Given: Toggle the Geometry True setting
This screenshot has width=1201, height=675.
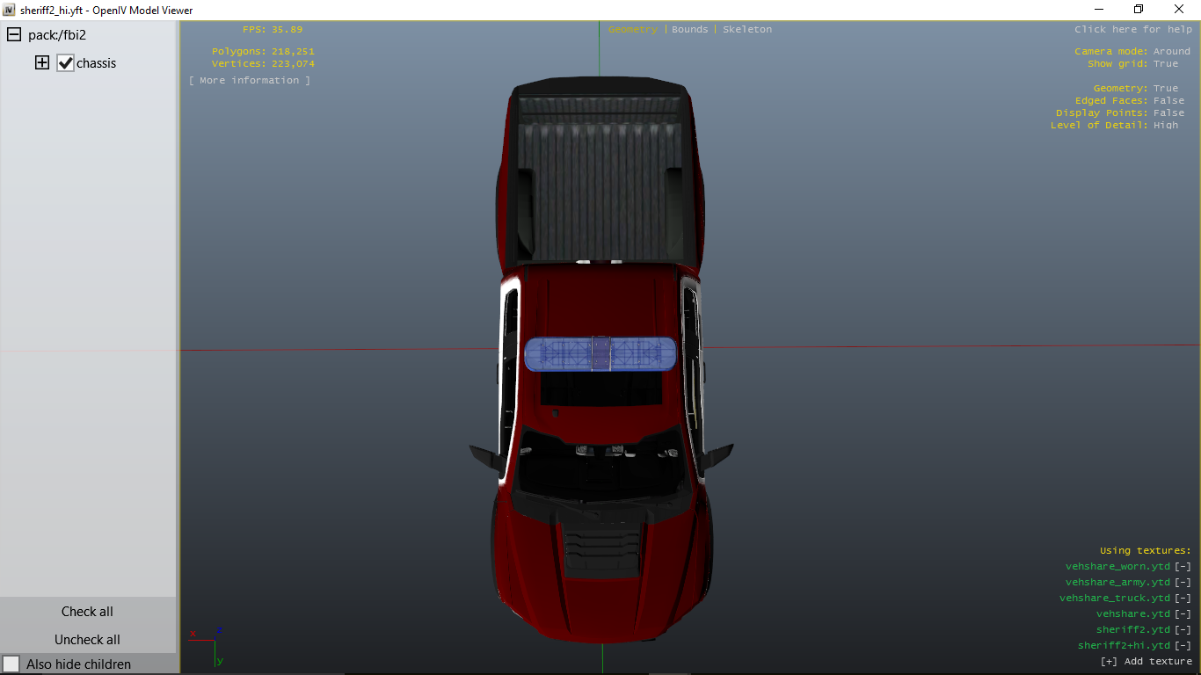Looking at the screenshot, I should coord(1166,89).
